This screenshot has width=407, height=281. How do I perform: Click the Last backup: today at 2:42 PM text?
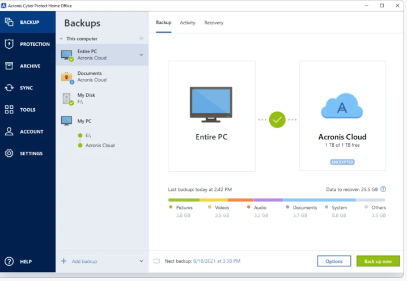[x=200, y=189]
